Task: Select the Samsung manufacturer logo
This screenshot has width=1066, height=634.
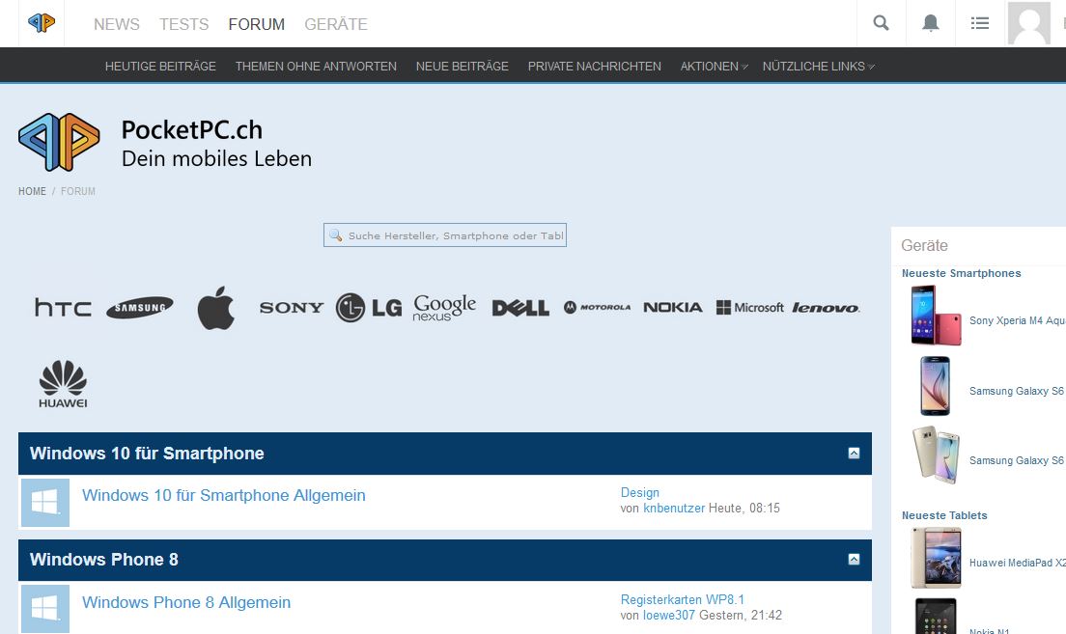Action: point(140,308)
